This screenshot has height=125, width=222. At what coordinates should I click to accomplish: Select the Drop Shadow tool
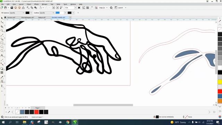tap(2, 69)
